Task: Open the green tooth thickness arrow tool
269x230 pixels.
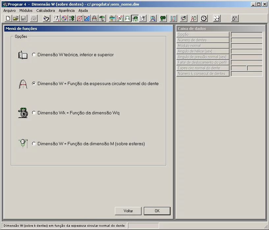Action: click(x=127, y=18)
